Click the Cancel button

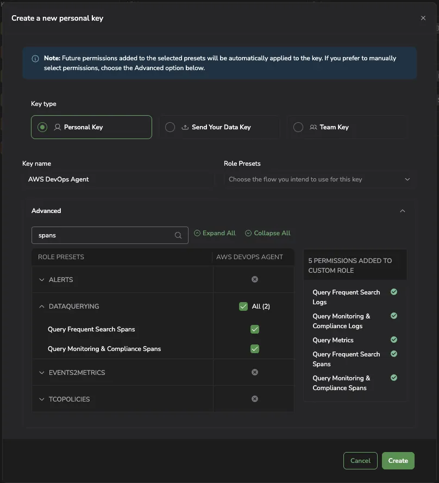[x=360, y=461]
